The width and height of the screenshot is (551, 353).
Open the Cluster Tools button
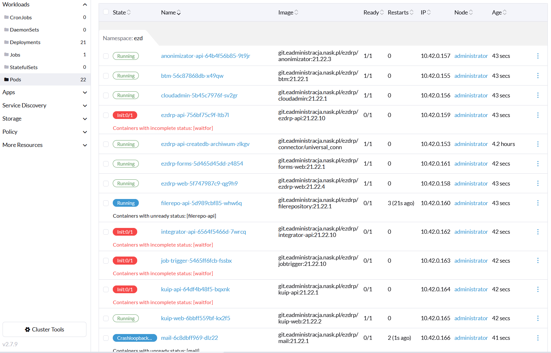44,329
